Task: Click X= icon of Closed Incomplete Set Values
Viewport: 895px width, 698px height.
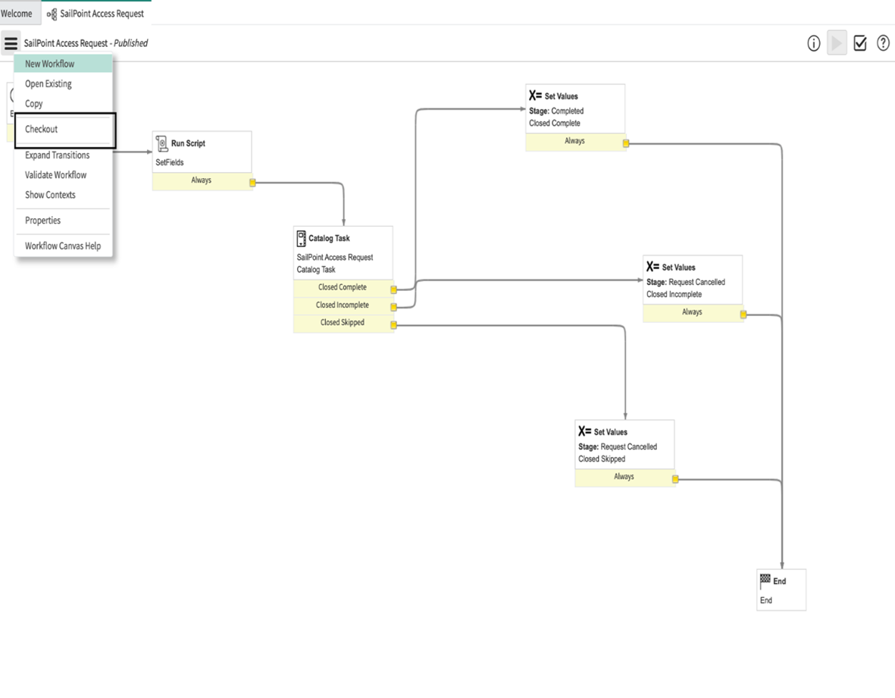Action: point(653,267)
